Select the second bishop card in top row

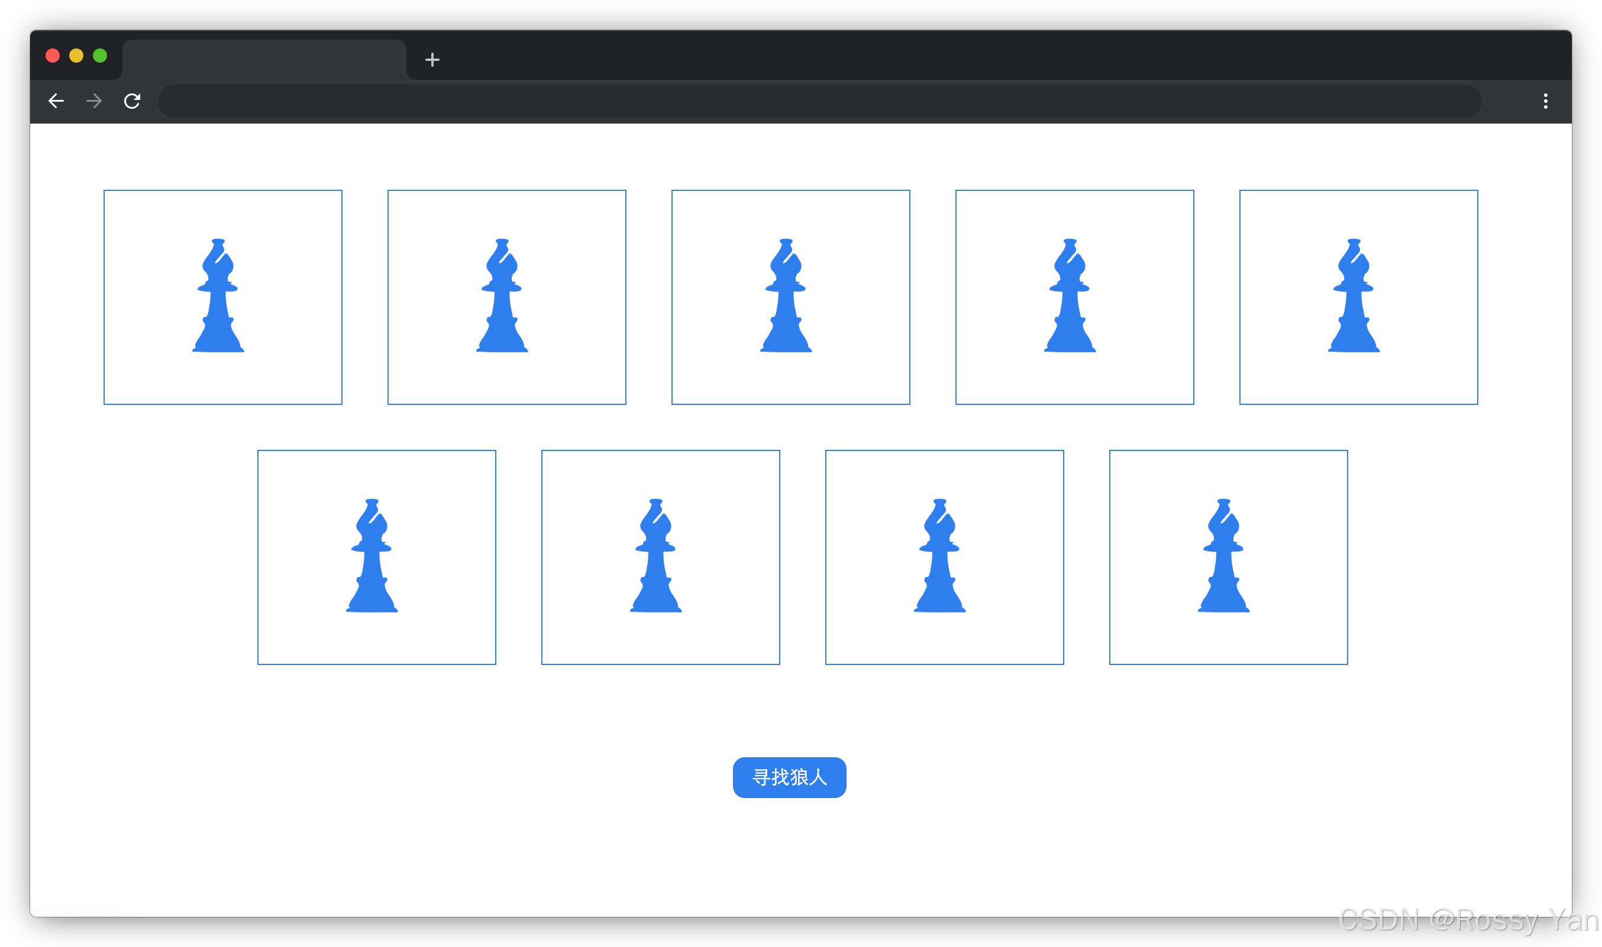click(506, 297)
